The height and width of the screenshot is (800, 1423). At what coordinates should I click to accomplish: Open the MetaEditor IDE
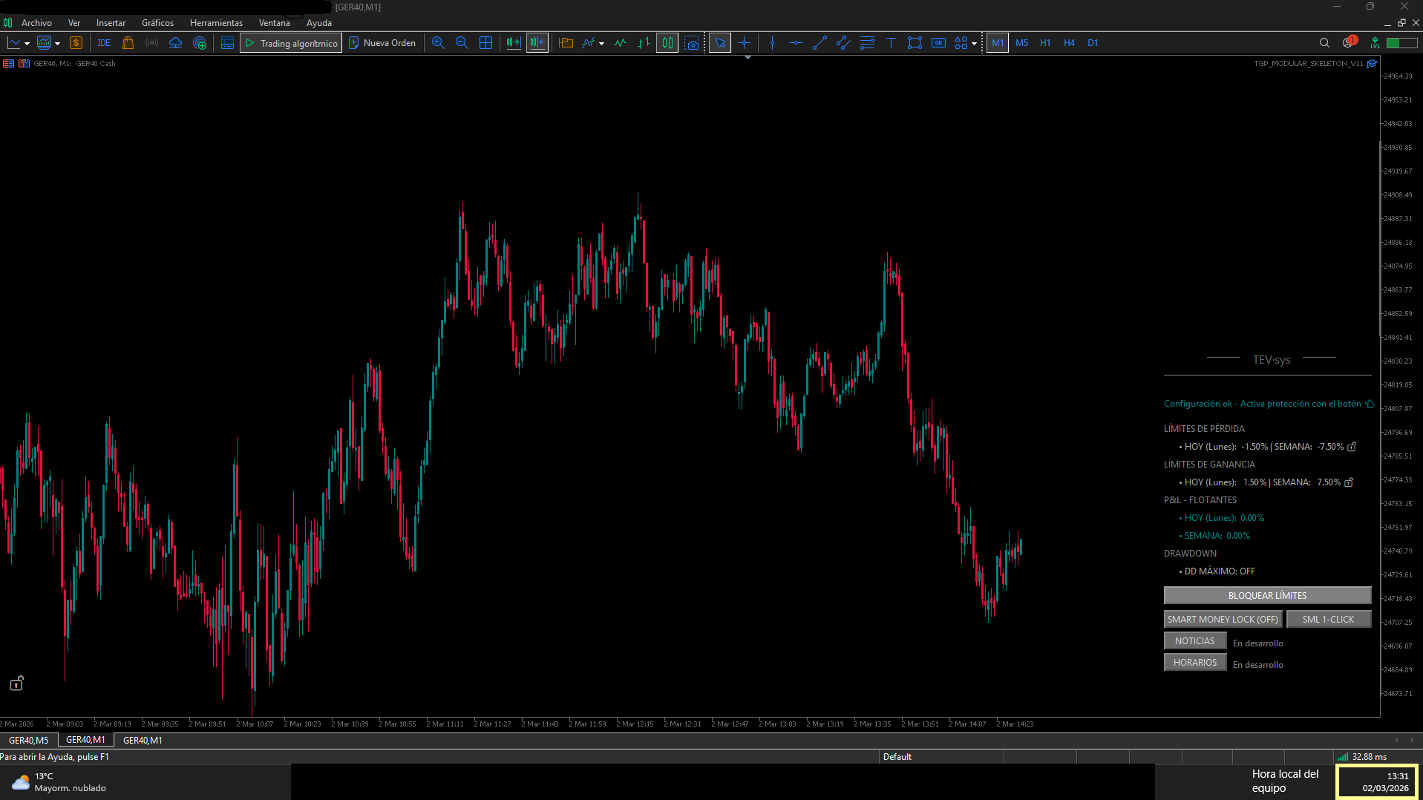point(104,43)
